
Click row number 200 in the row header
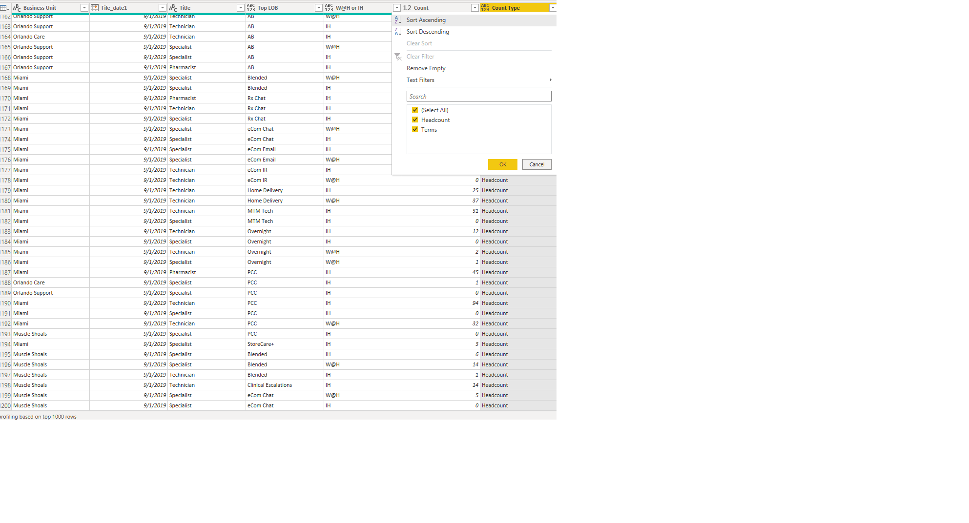[x=6, y=406]
